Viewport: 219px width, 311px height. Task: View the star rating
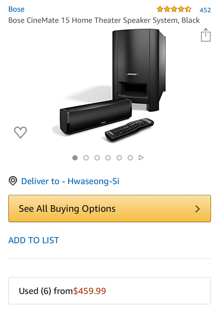click(174, 9)
